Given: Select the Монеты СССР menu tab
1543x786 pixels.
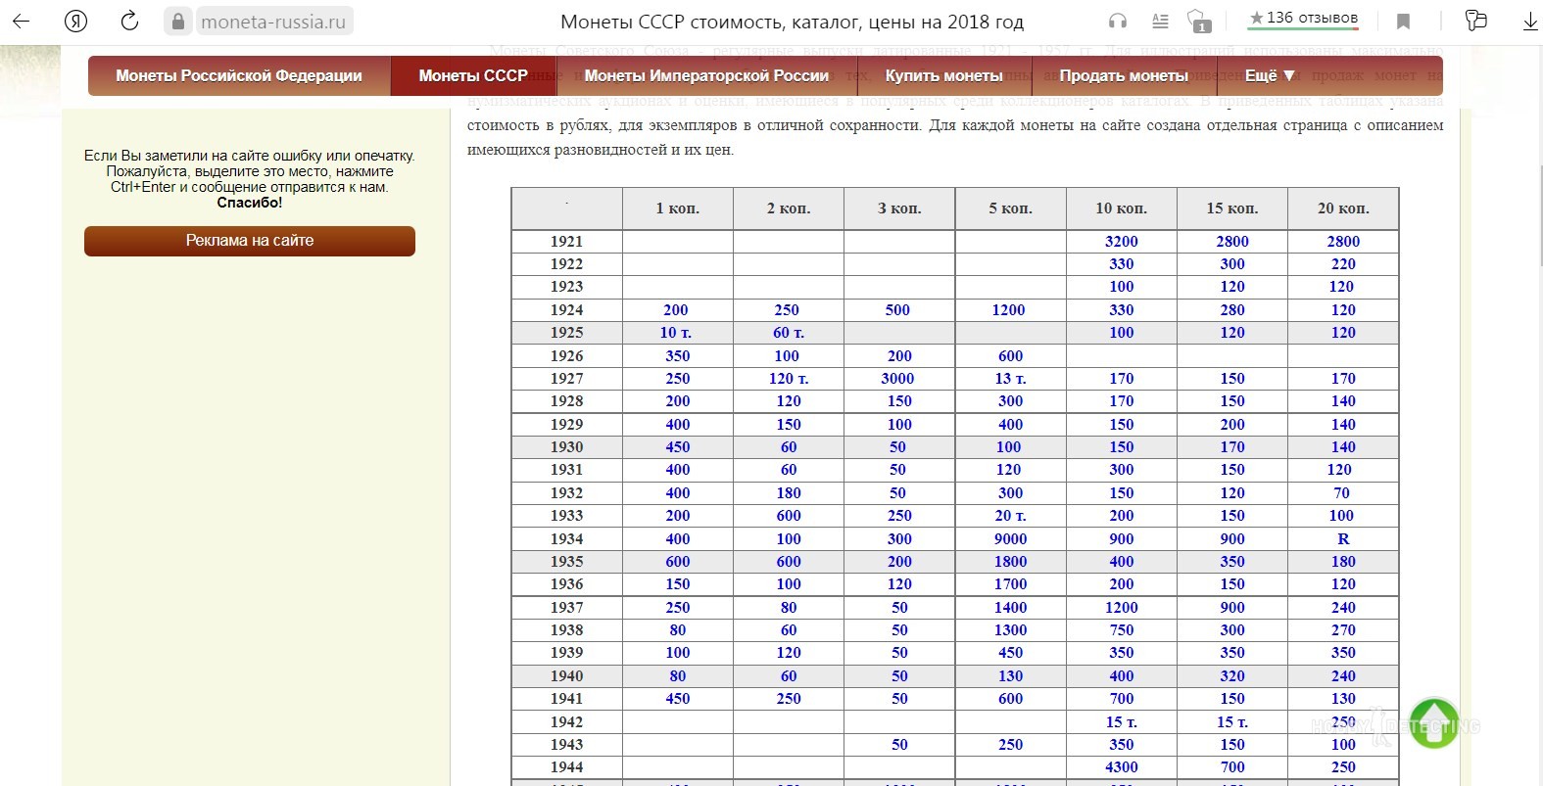Looking at the screenshot, I should coord(473,75).
